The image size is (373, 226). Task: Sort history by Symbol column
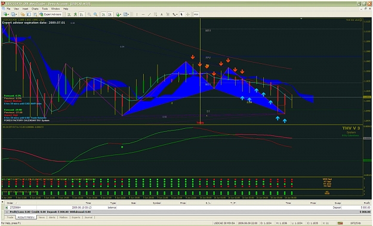(156, 203)
